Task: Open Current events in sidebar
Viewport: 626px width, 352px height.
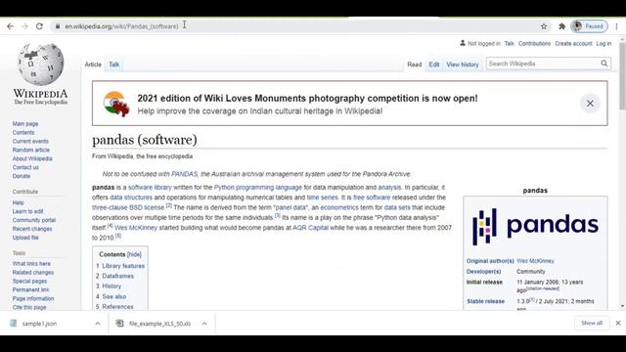Action: [30, 141]
